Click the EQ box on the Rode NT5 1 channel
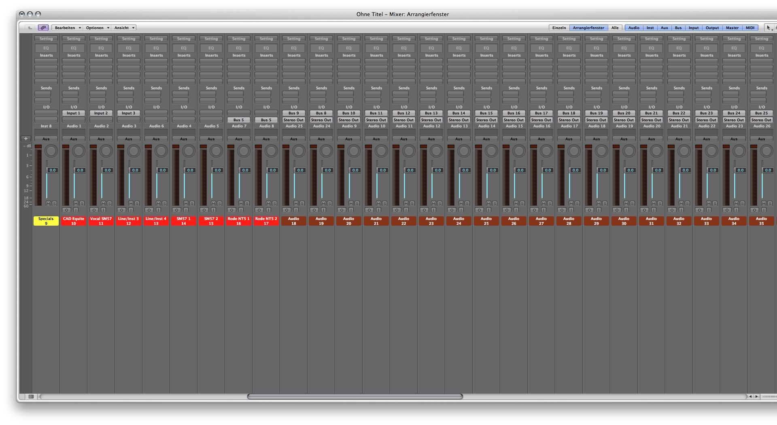777x425 pixels. [239, 48]
